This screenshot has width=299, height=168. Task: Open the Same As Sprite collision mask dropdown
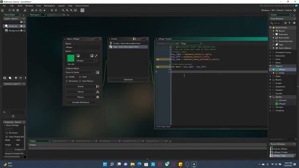coord(93,72)
